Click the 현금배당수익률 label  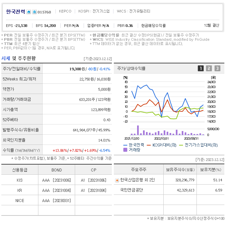154,26
